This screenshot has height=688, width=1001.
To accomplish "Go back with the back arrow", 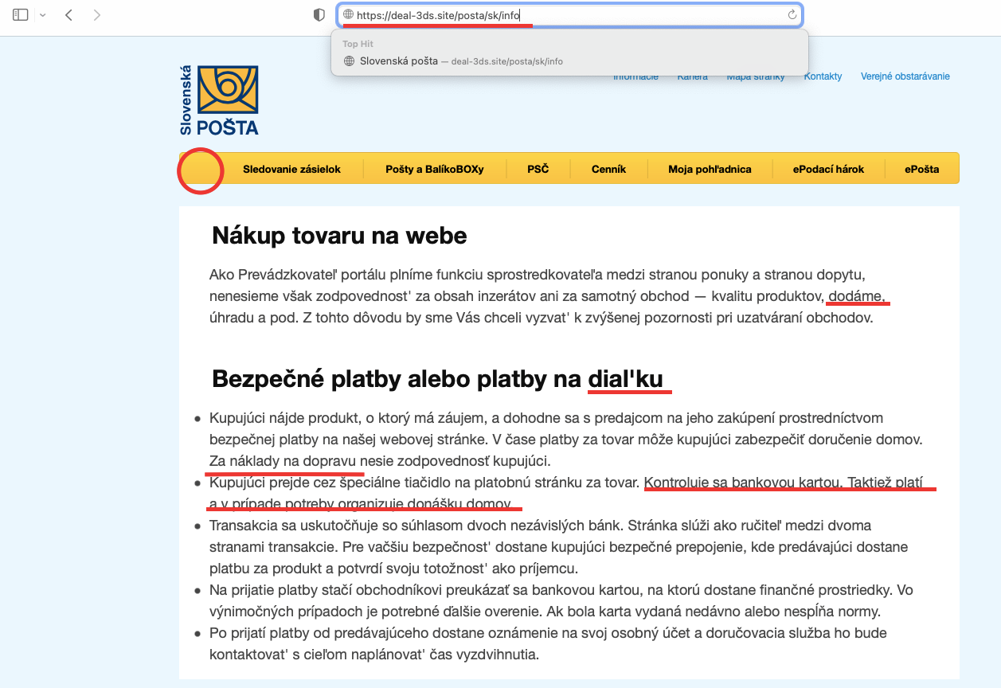I will coord(68,14).
